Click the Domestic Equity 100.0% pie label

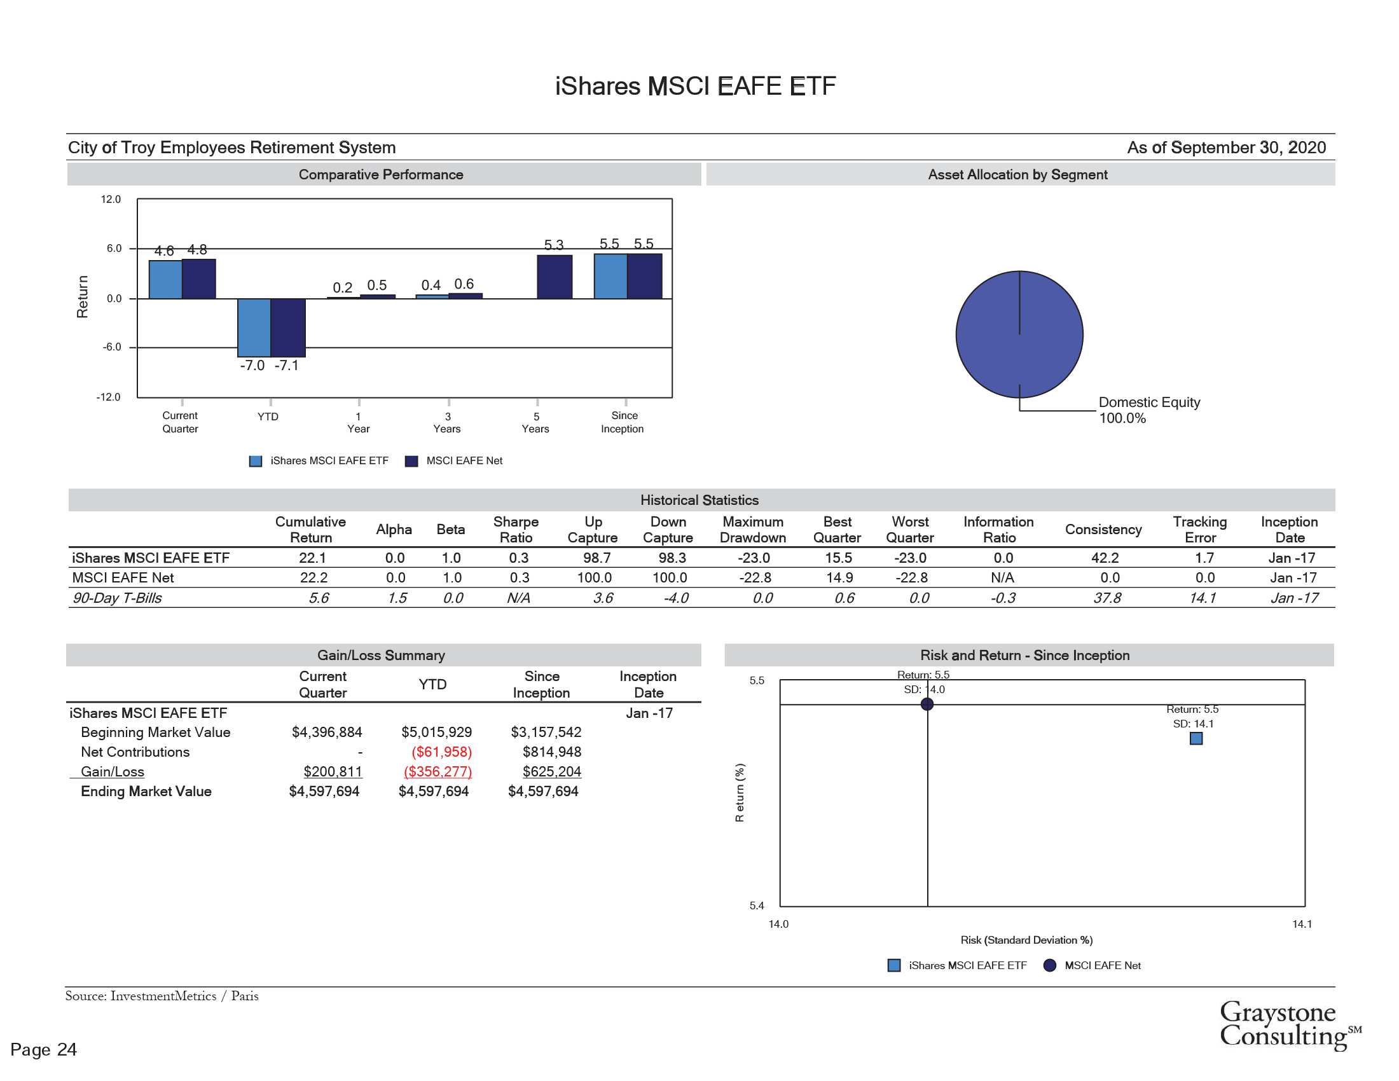pos(1149,410)
